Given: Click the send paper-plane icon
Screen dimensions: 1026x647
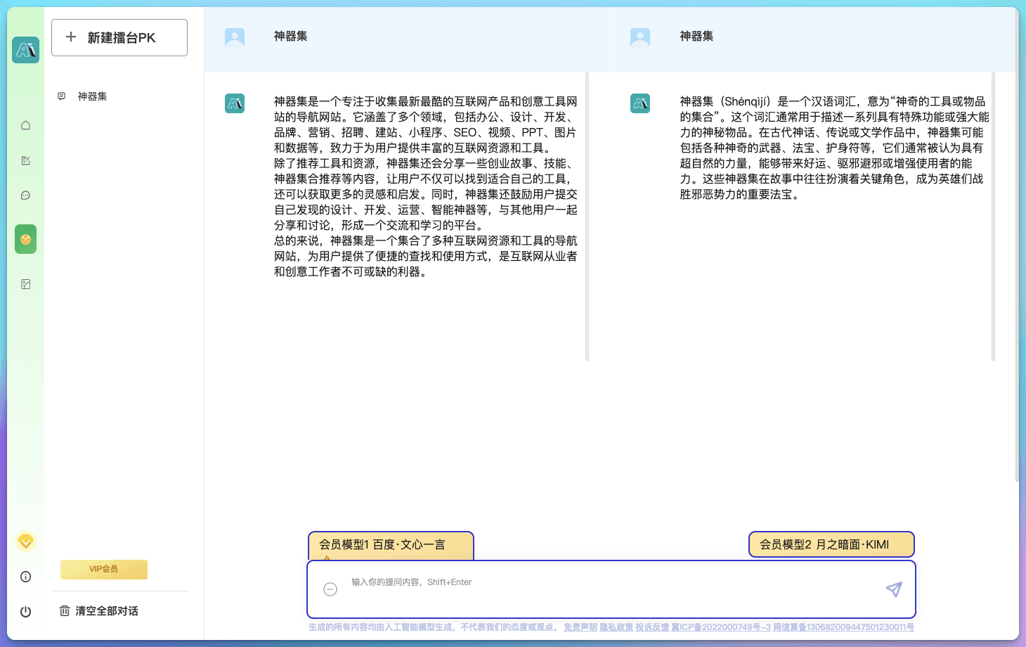Looking at the screenshot, I should [x=894, y=589].
